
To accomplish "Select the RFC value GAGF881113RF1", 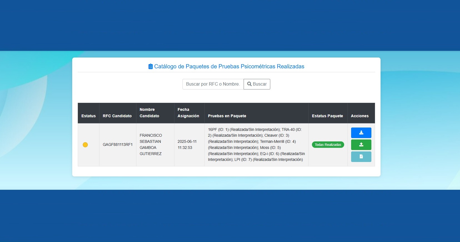I will (x=117, y=145).
